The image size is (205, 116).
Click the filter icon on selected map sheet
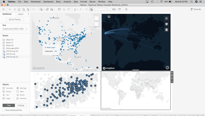(172, 78)
